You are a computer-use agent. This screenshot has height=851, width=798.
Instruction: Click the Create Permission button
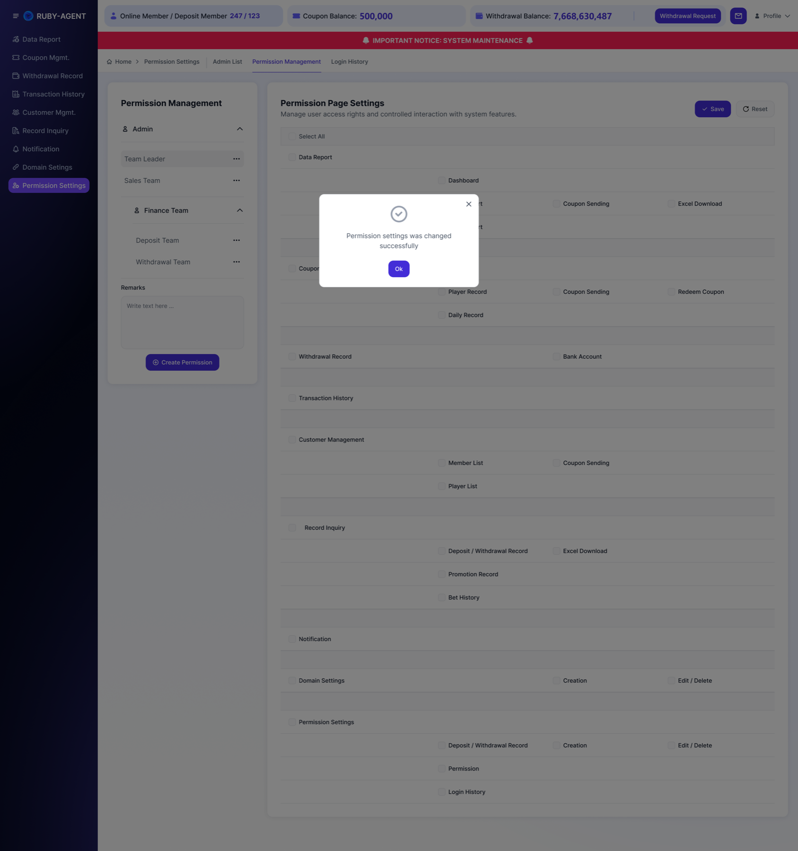(182, 363)
